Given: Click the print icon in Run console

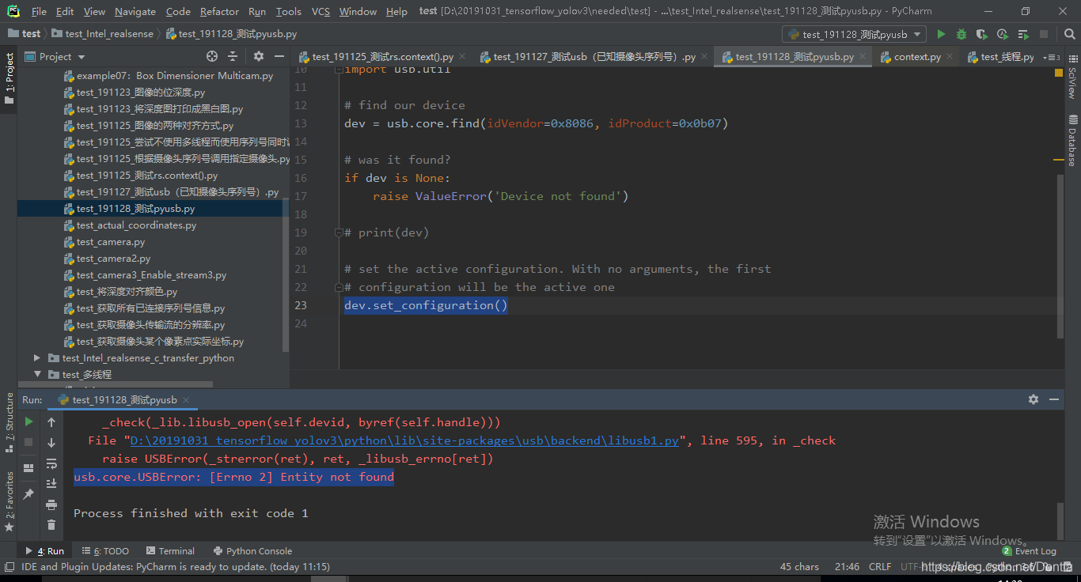Looking at the screenshot, I should [x=51, y=505].
